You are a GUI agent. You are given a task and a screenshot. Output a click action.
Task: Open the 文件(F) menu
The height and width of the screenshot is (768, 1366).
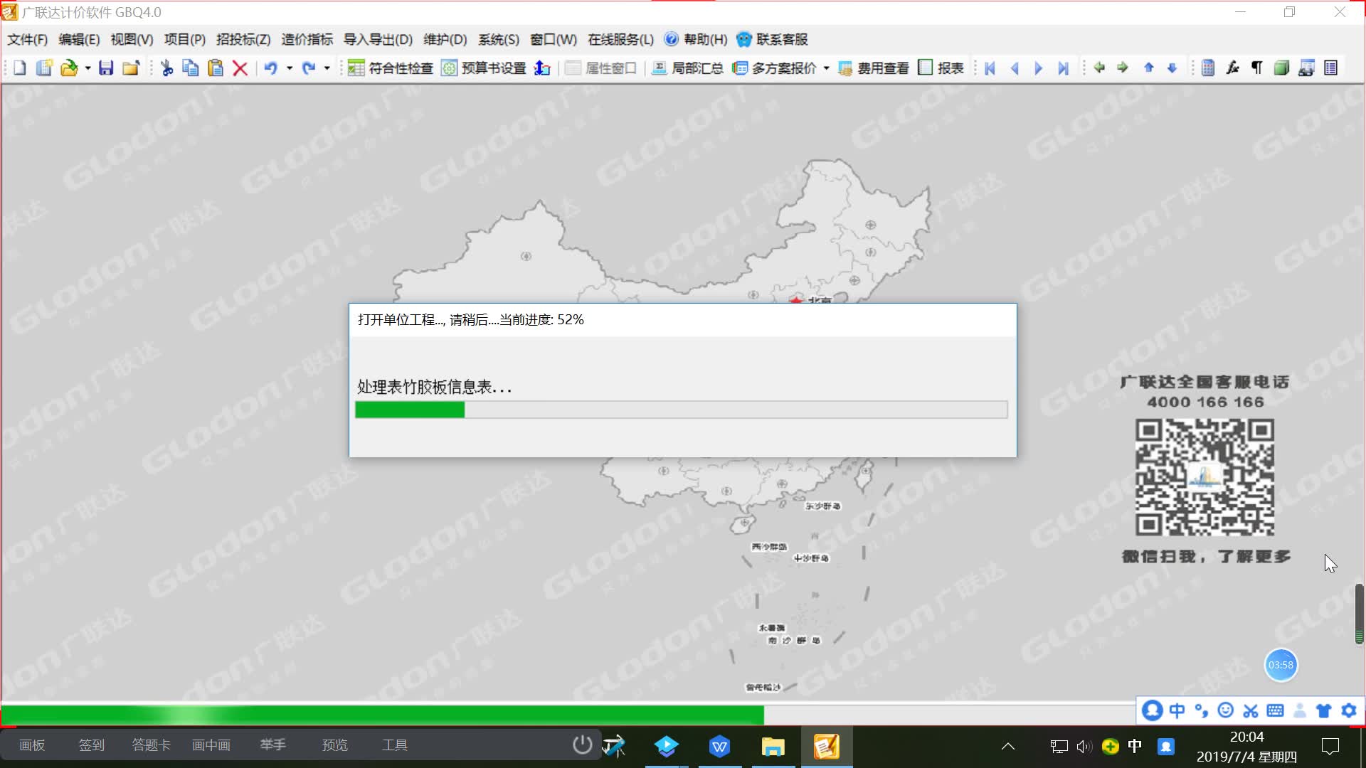coord(28,40)
